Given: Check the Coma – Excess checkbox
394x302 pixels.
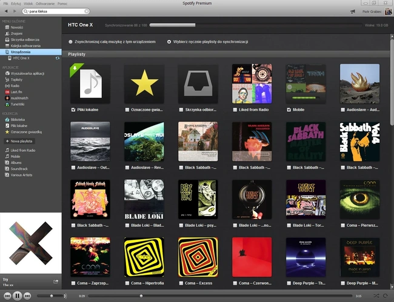Looking at the screenshot, I should coord(181,283).
